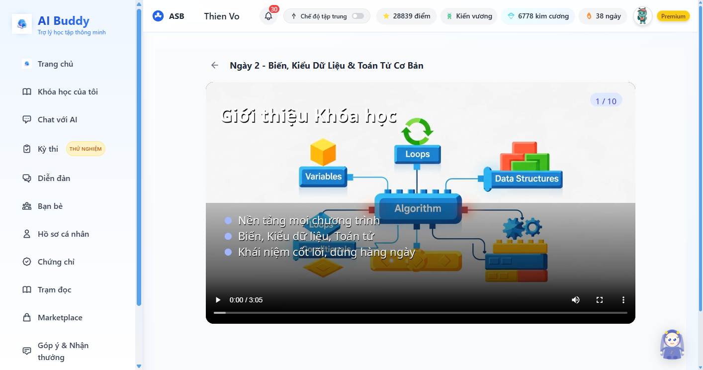Open the user avatar profile picture
This screenshot has height=370, width=703.
(x=642, y=16)
